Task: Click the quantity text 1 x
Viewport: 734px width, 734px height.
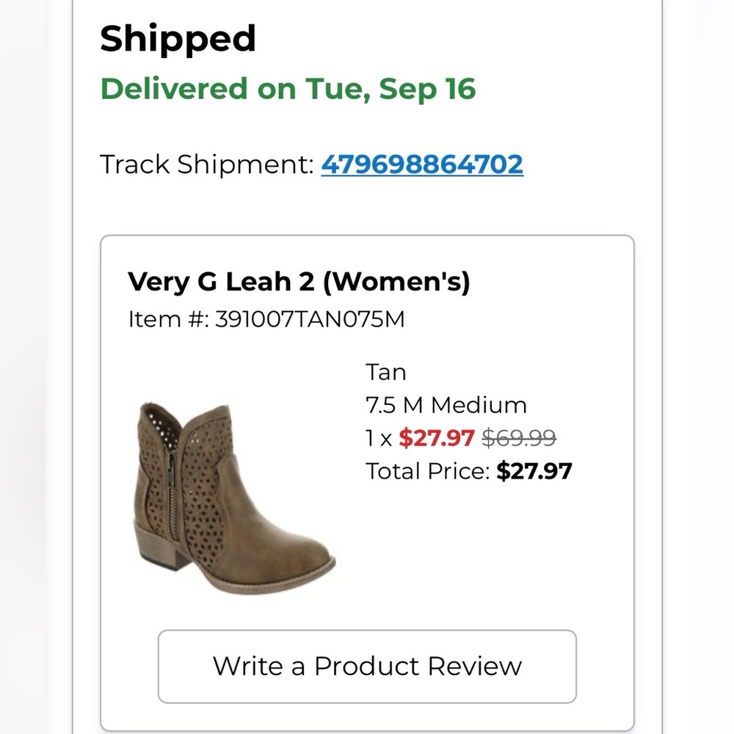Action: click(x=377, y=438)
